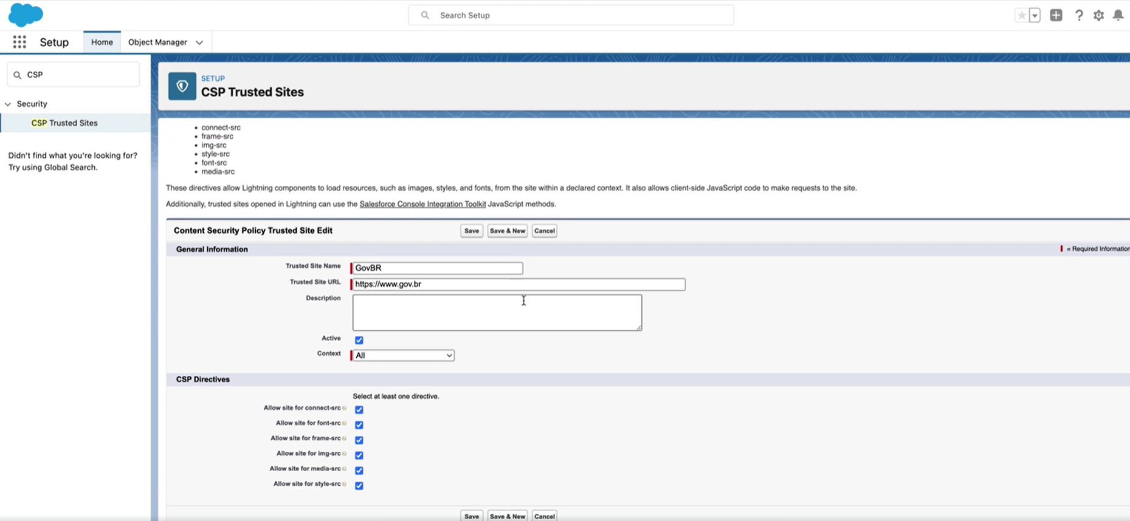Open Salesforce Console Integration Toolkit link

coord(422,204)
